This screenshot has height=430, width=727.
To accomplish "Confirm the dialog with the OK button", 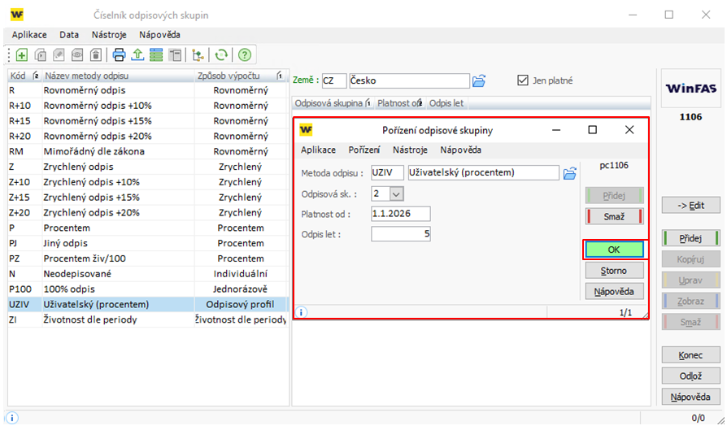I will (x=614, y=250).
